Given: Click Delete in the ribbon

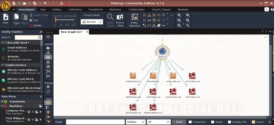Looking at the screenshot, I should point(36,26).
